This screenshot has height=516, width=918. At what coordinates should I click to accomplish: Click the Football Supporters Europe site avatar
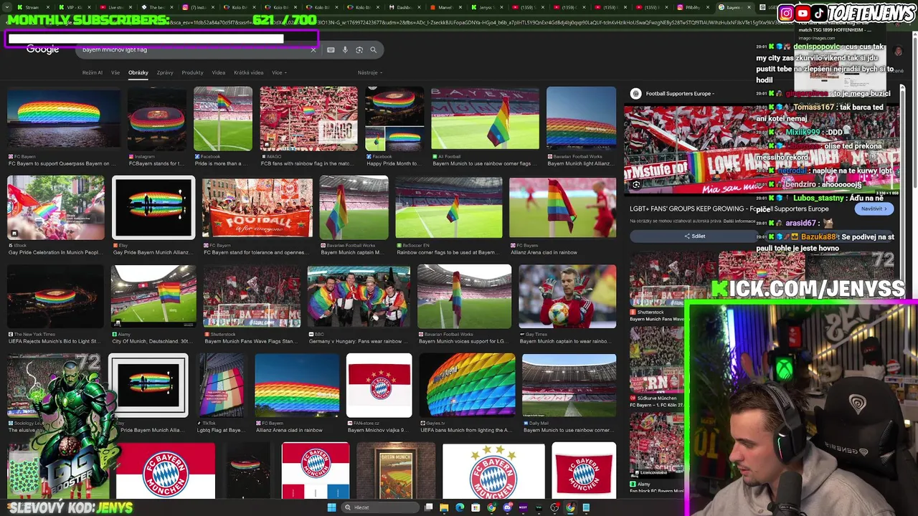[x=635, y=93]
